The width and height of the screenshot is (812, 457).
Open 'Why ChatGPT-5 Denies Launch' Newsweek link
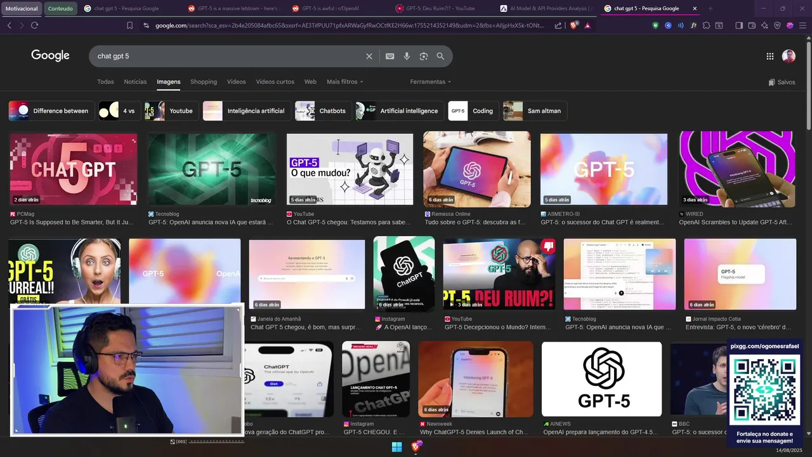point(474,432)
